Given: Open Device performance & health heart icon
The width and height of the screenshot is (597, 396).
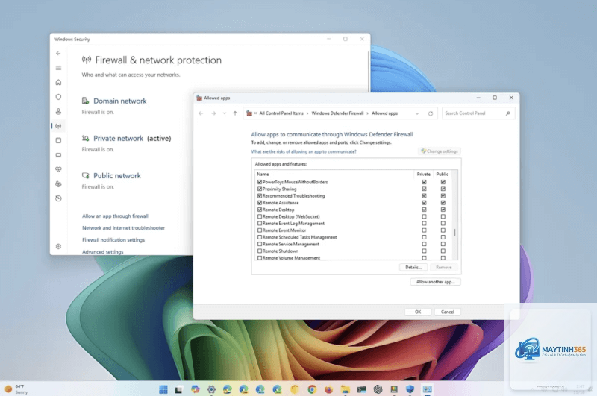Looking at the screenshot, I should tap(58, 169).
